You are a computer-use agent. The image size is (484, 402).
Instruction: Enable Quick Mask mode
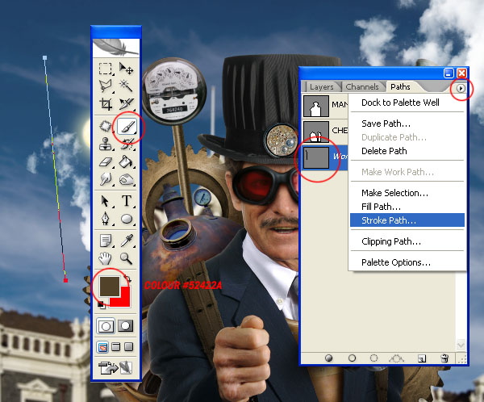click(x=126, y=325)
